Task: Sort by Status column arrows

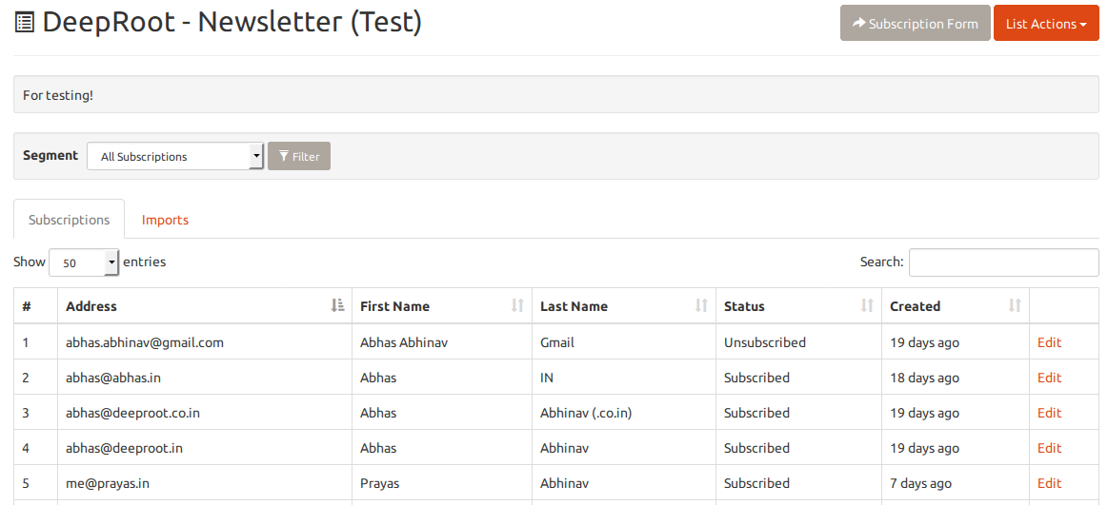Action: [x=867, y=305]
